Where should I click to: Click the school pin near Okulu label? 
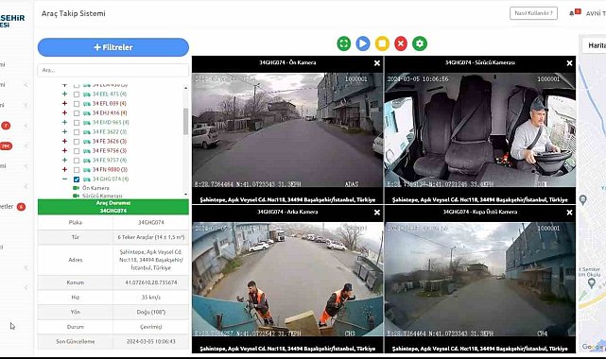[x=591, y=283]
